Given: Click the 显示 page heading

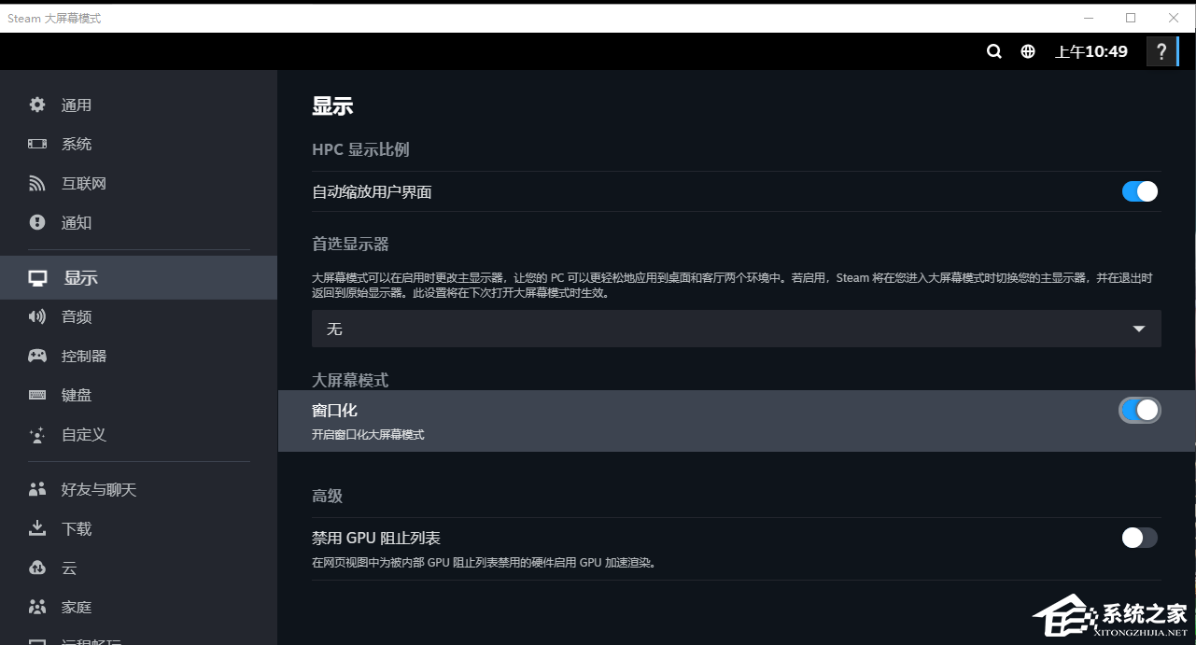Looking at the screenshot, I should click(x=332, y=105).
